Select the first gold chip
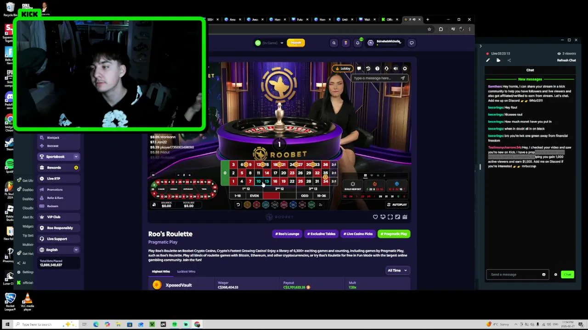Viewport: 588px width, 330px height. pos(247,205)
